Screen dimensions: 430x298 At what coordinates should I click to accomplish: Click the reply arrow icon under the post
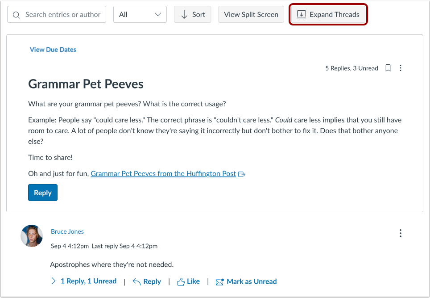pyautogui.click(x=136, y=281)
